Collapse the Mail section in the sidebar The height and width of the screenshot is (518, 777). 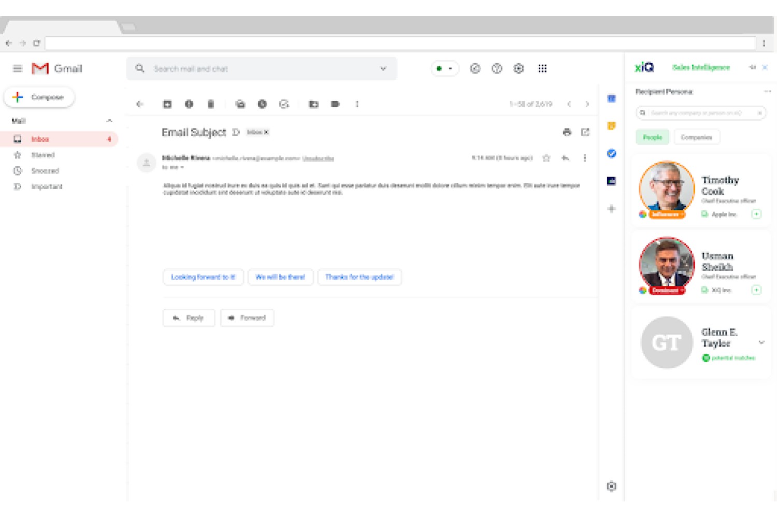coord(109,121)
